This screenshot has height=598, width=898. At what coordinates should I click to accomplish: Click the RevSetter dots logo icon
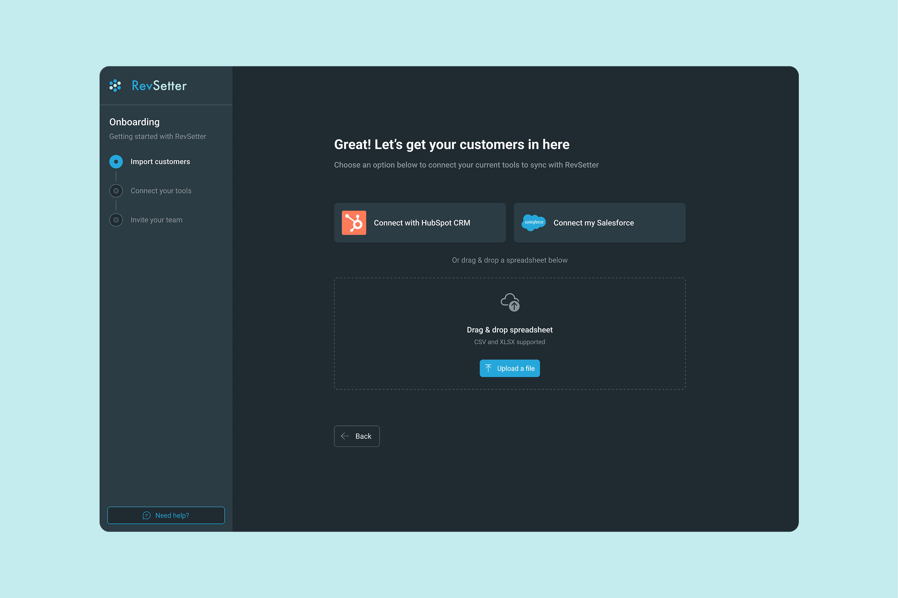pyautogui.click(x=115, y=85)
